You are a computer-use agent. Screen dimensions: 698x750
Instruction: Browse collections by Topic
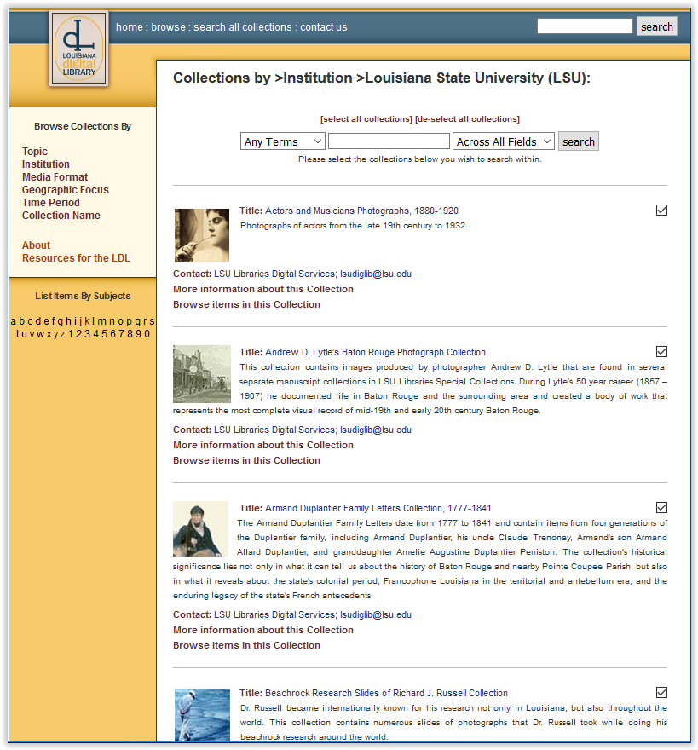(x=34, y=152)
